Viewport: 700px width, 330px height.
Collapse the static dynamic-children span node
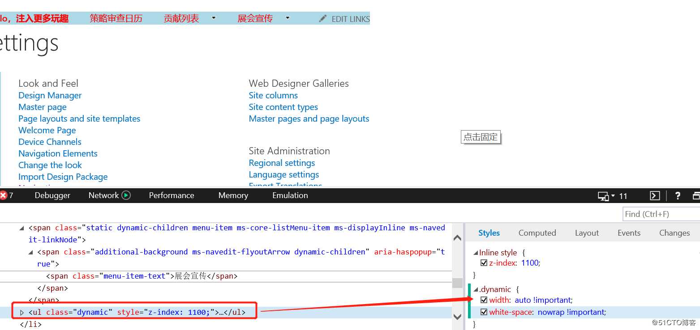point(22,228)
